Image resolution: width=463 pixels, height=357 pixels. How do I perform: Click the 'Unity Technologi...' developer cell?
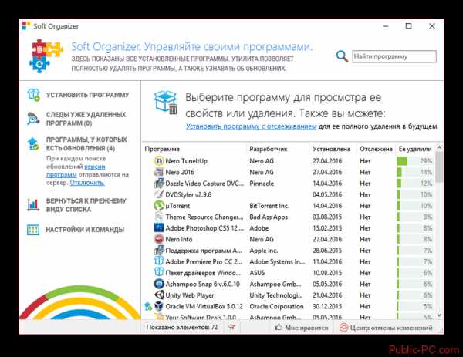(276, 295)
